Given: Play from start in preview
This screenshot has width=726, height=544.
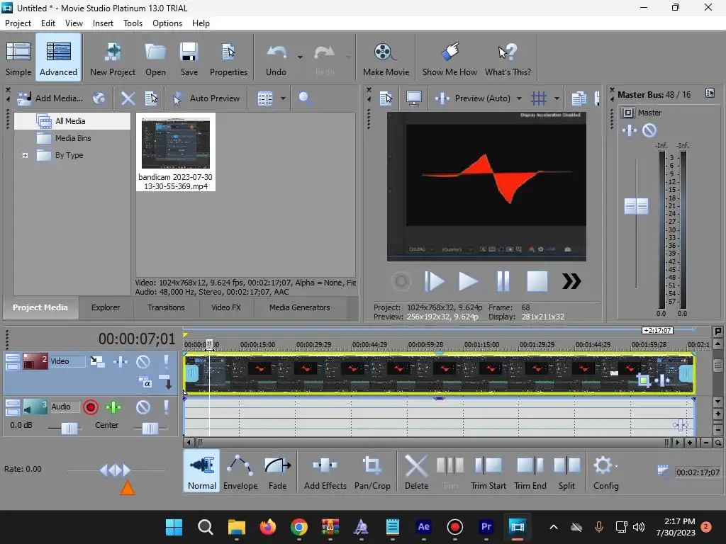Looking at the screenshot, I should (435, 281).
